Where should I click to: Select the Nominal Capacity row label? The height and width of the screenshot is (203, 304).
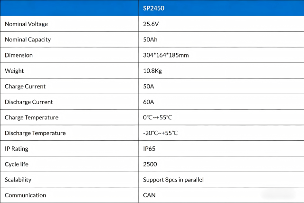28,40
